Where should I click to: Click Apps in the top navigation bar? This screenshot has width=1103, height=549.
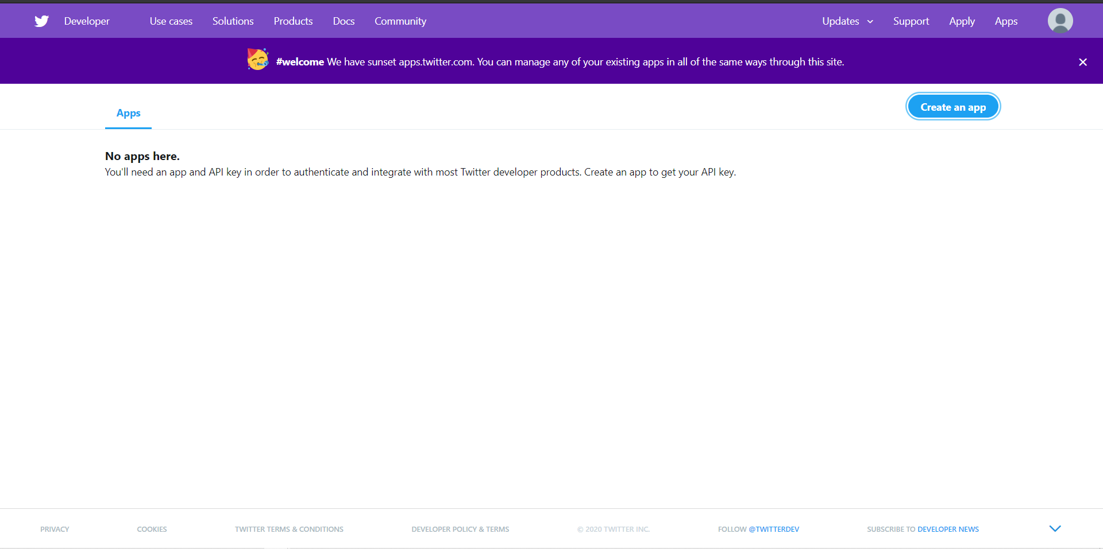pos(1006,21)
